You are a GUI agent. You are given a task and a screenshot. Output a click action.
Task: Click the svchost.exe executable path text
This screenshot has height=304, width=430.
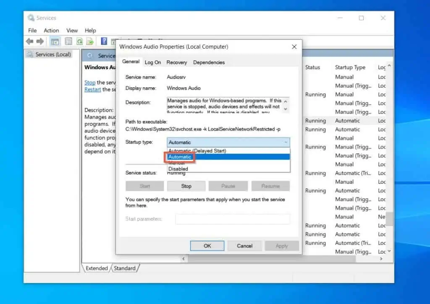tap(203, 129)
